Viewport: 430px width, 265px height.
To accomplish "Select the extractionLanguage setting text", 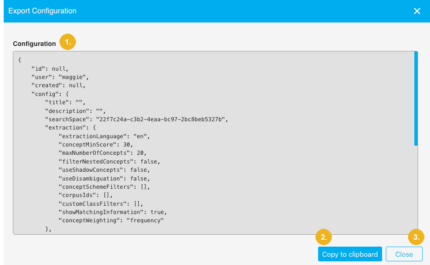I will coord(92,136).
